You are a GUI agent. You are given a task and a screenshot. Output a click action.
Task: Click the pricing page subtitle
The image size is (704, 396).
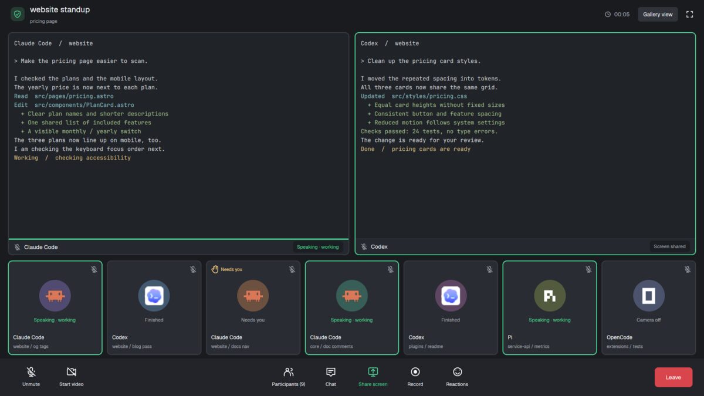tap(43, 21)
